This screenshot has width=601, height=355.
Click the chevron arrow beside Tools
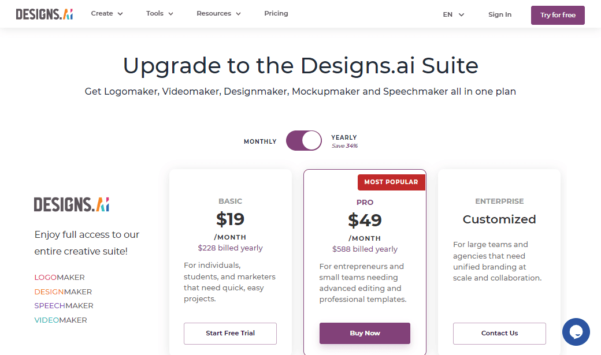coord(170,14)
